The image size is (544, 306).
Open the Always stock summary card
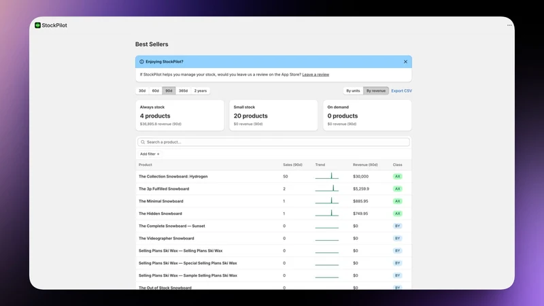pyautogui.click(x=180, y=116)
